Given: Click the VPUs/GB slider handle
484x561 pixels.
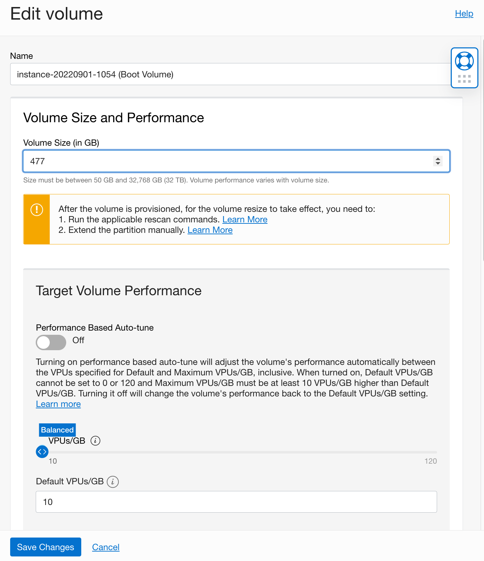Looking at the screenshot, I should click(42, 452).
